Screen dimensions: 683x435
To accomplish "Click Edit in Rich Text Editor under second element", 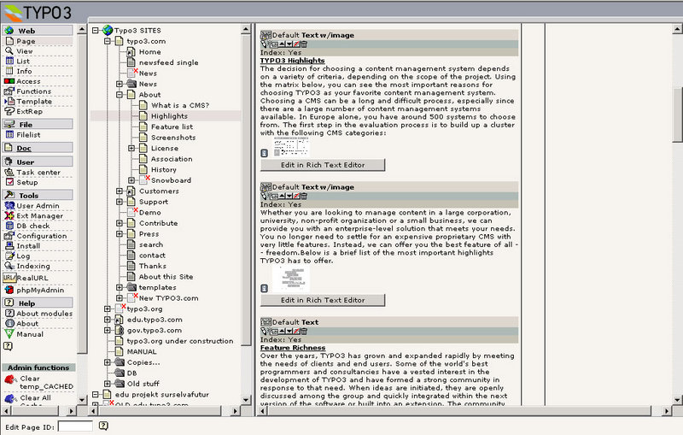I will tap(323, 300).
